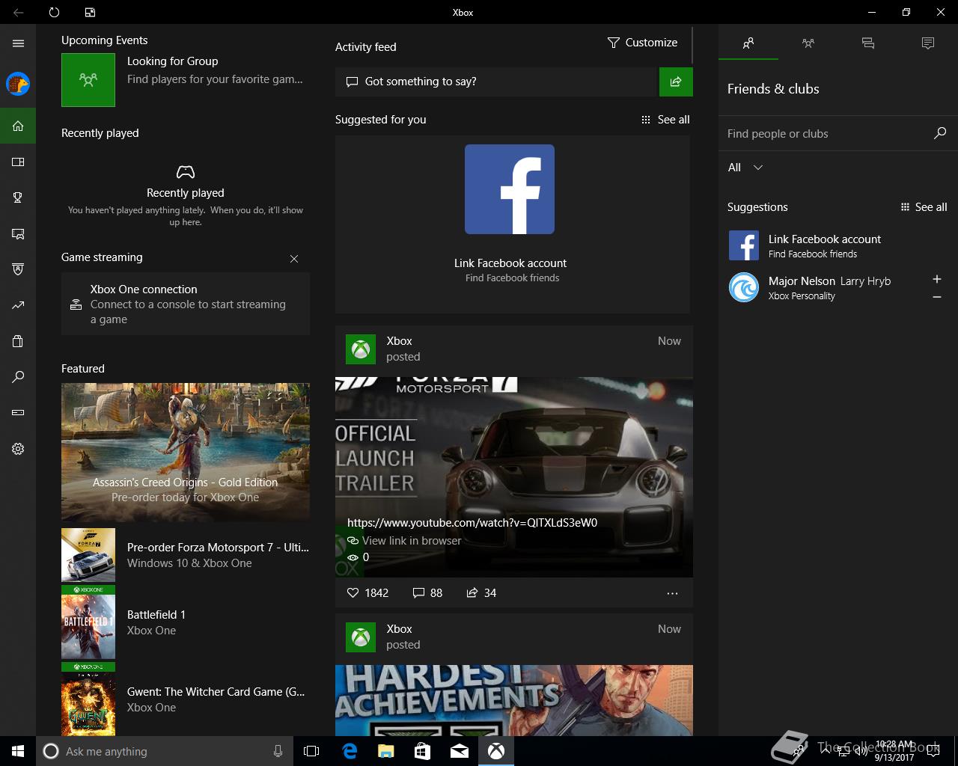Open My games in the sidebar

pos(18,162)
